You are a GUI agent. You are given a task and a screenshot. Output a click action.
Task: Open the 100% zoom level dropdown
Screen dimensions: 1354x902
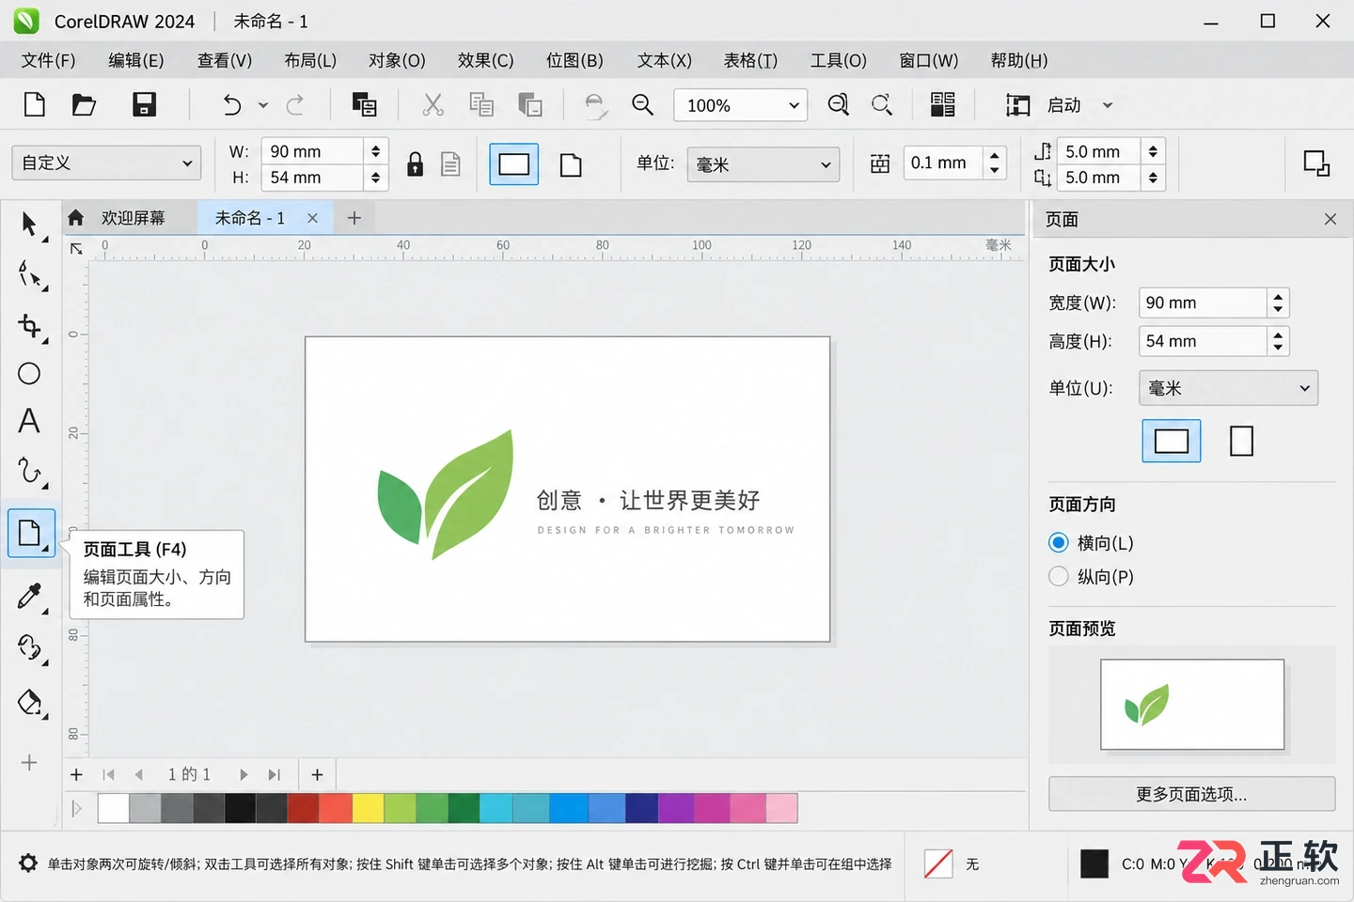741,105
